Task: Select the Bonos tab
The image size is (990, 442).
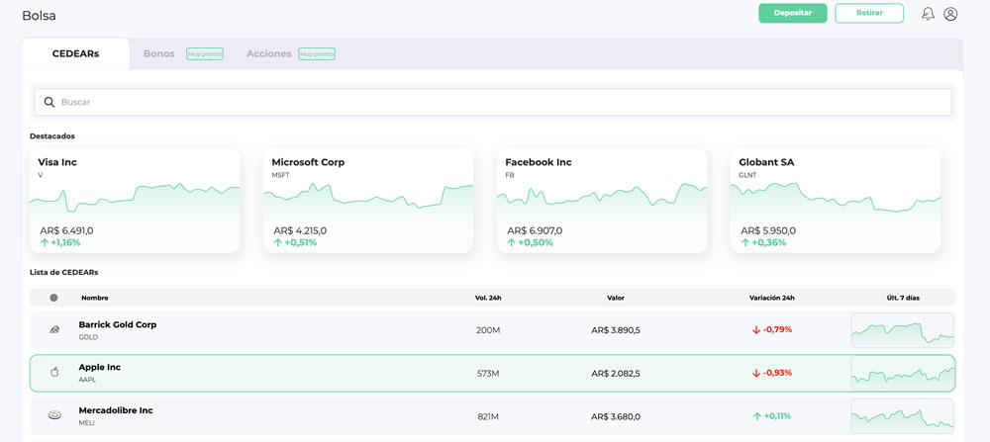Action: pos(159,54)
